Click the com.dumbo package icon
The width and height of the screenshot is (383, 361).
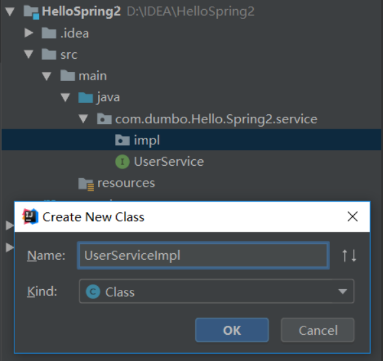point(104,119)
